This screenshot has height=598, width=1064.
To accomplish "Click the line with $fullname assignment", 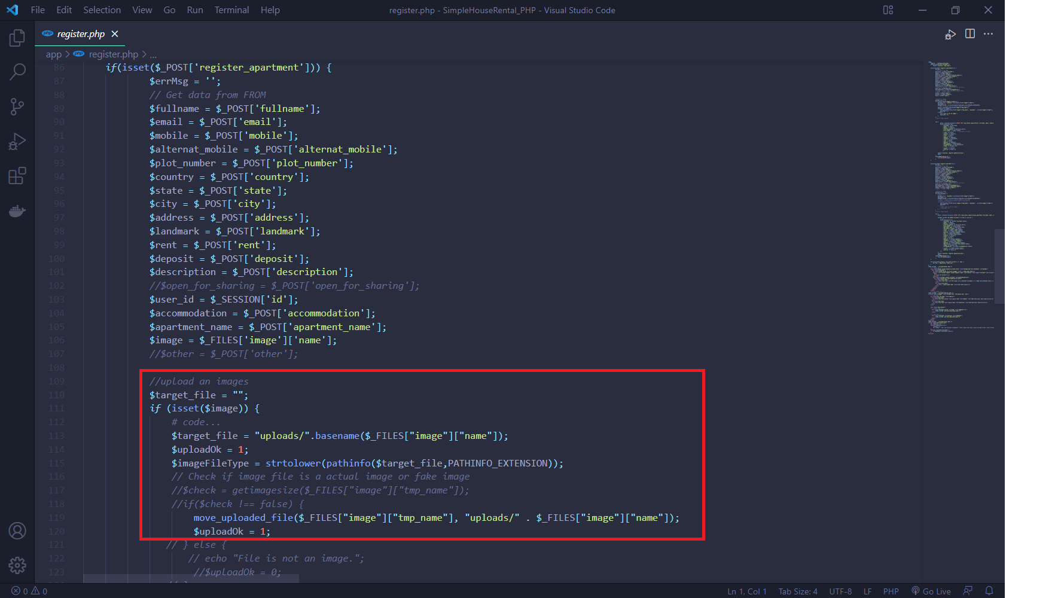I will [234, 109].
